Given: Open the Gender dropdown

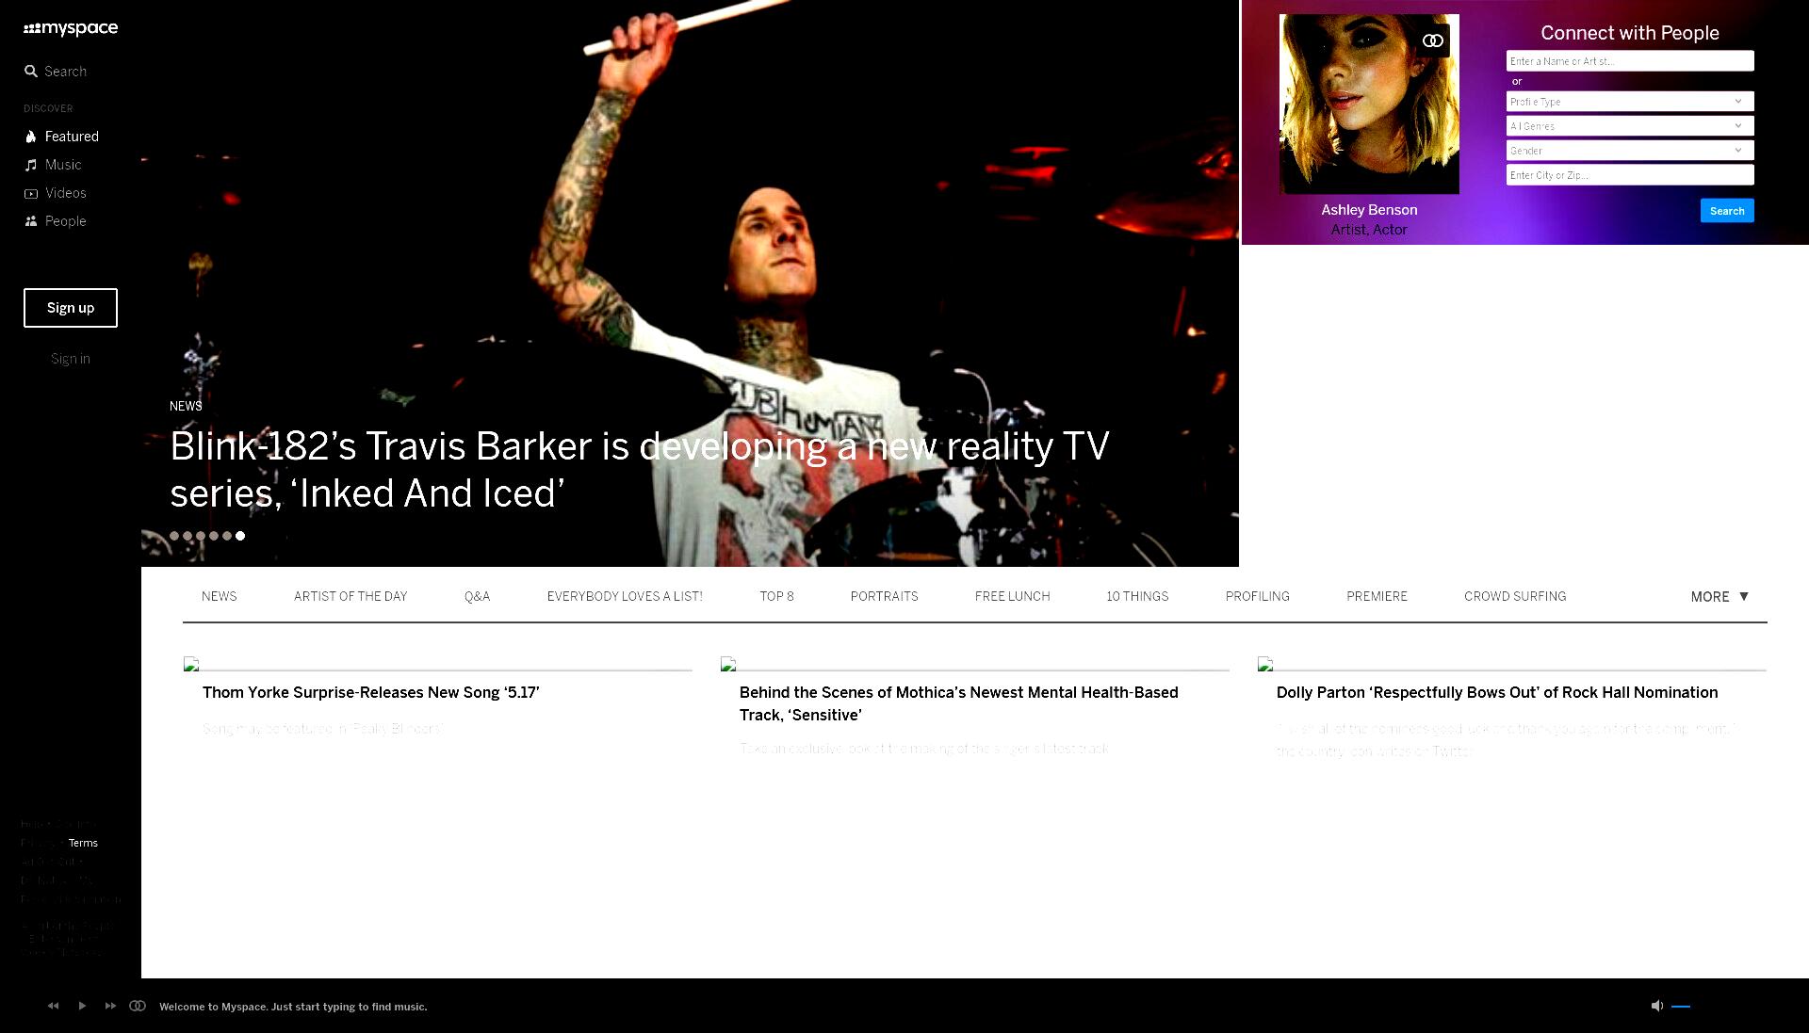Looking at the screenshot, I should (x=1630, y=151).
